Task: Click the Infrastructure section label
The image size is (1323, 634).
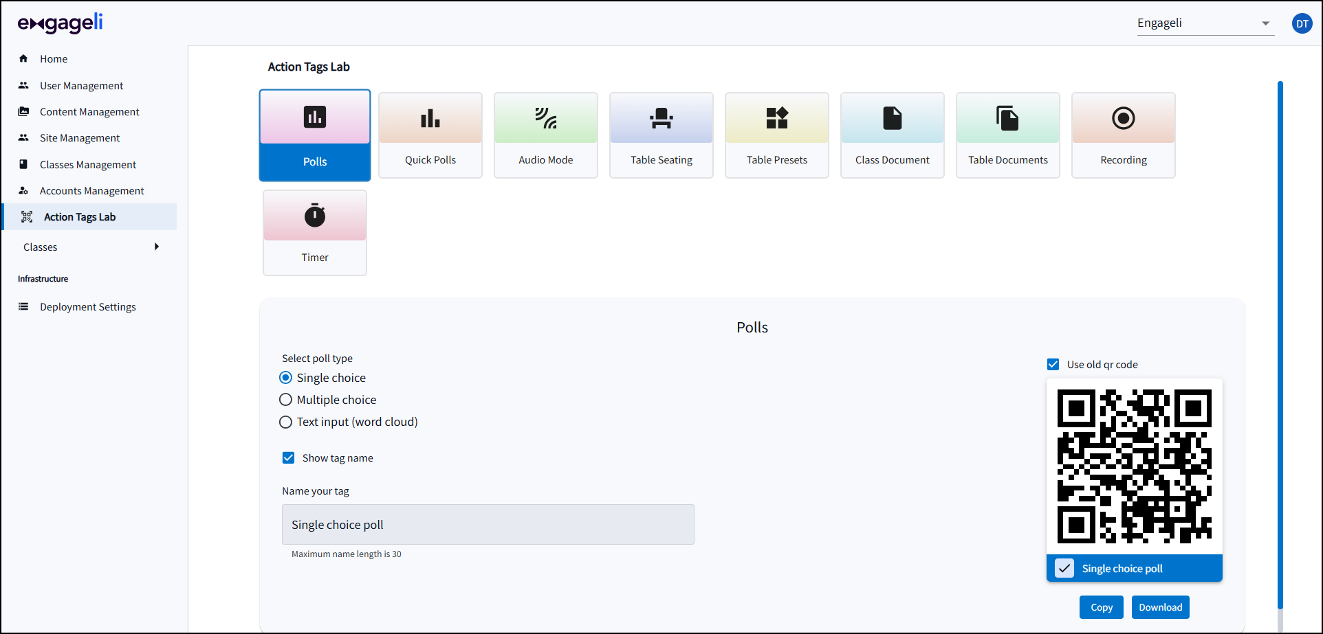Action: (43, 279)
